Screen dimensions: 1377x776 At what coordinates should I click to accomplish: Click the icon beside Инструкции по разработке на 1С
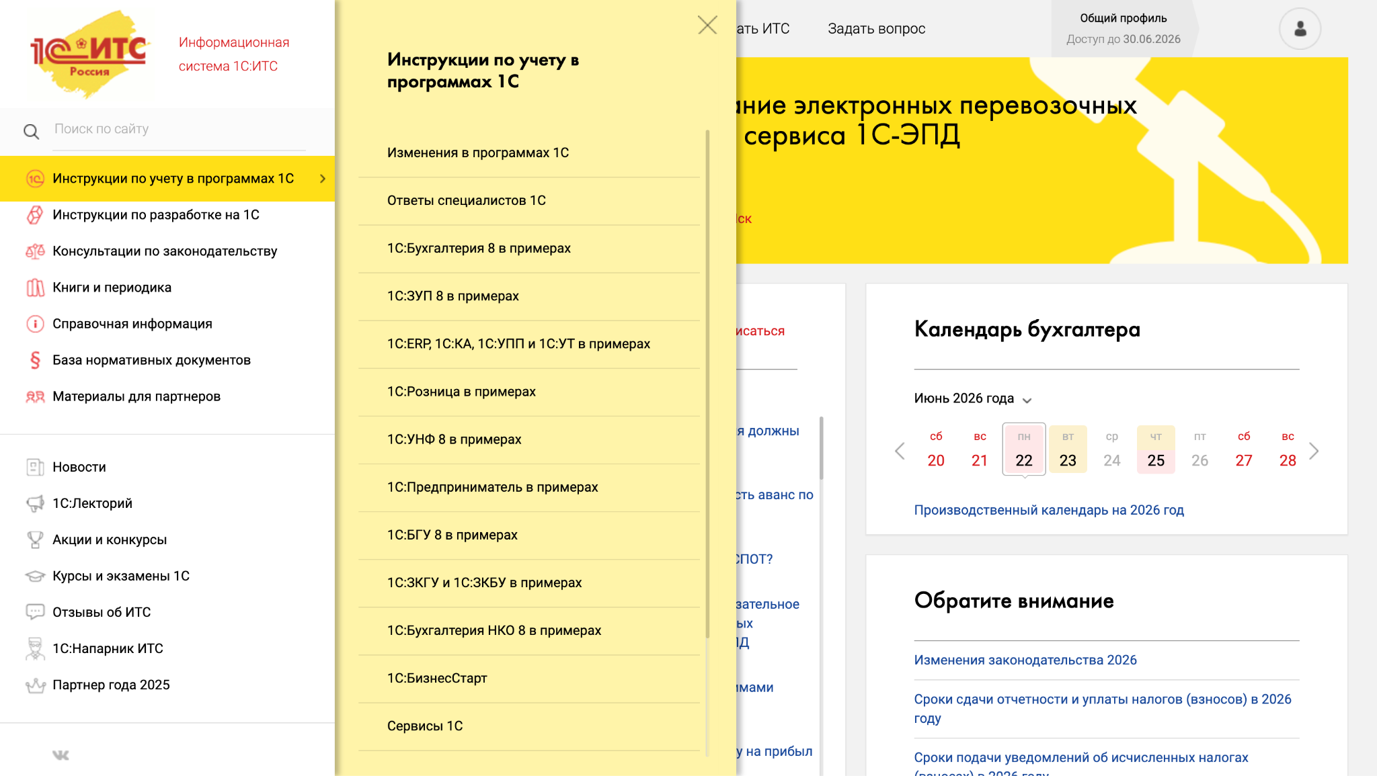pos(35,215)
